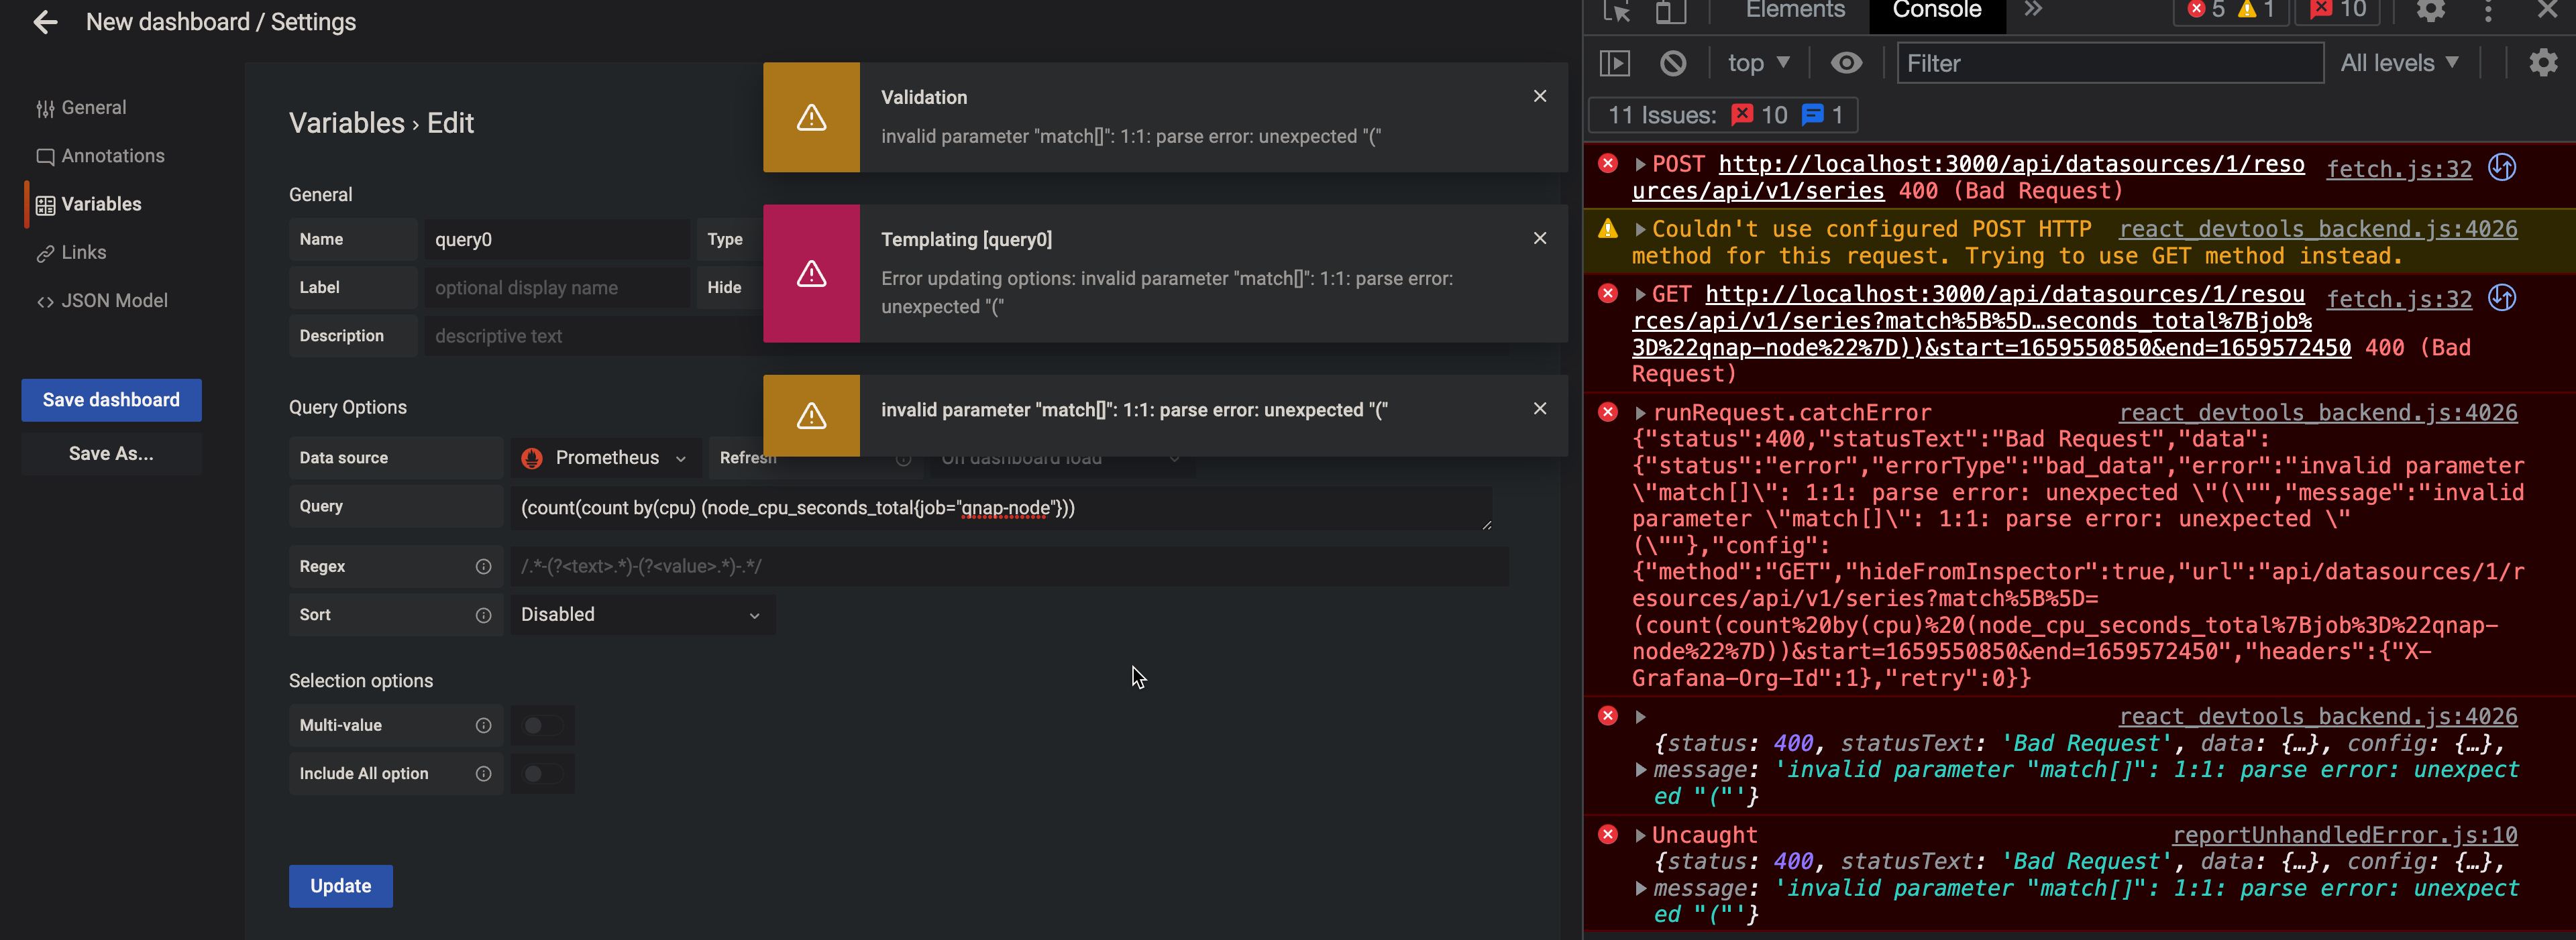
Task: Enable the Multi-value option
Action: click(542, 725)
